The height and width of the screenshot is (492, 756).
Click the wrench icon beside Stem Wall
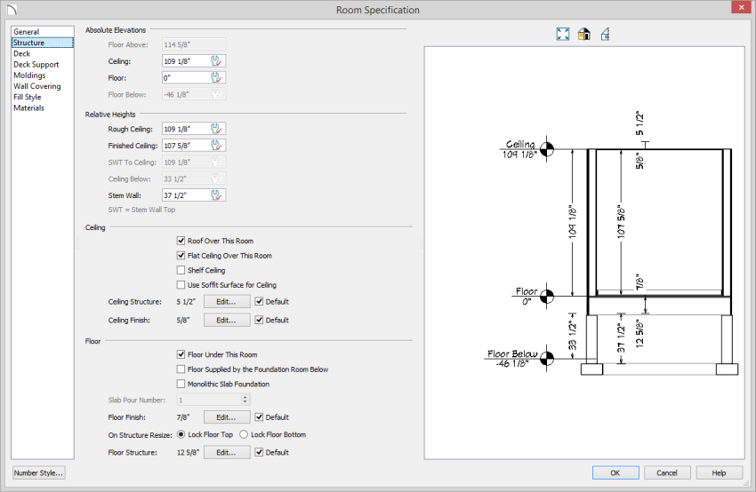coord(216,195)
